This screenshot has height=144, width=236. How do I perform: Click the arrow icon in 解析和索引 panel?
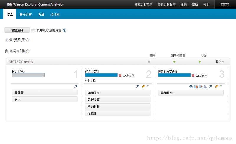coord(137,87)
